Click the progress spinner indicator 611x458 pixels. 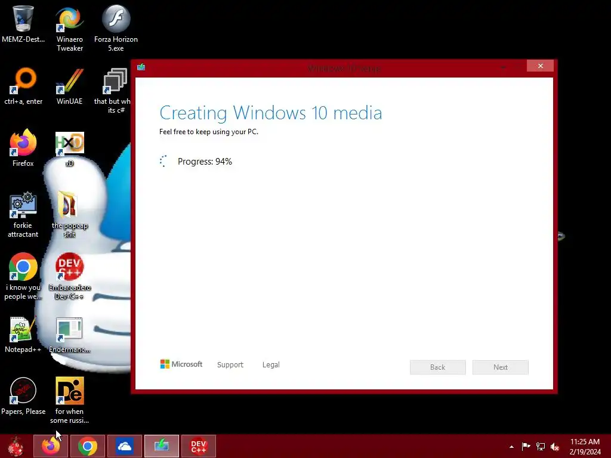pos(163,161)
